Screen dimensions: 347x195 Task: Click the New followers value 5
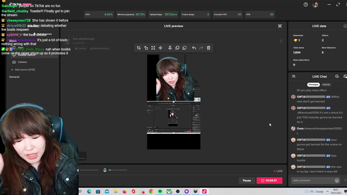point(323,53)
